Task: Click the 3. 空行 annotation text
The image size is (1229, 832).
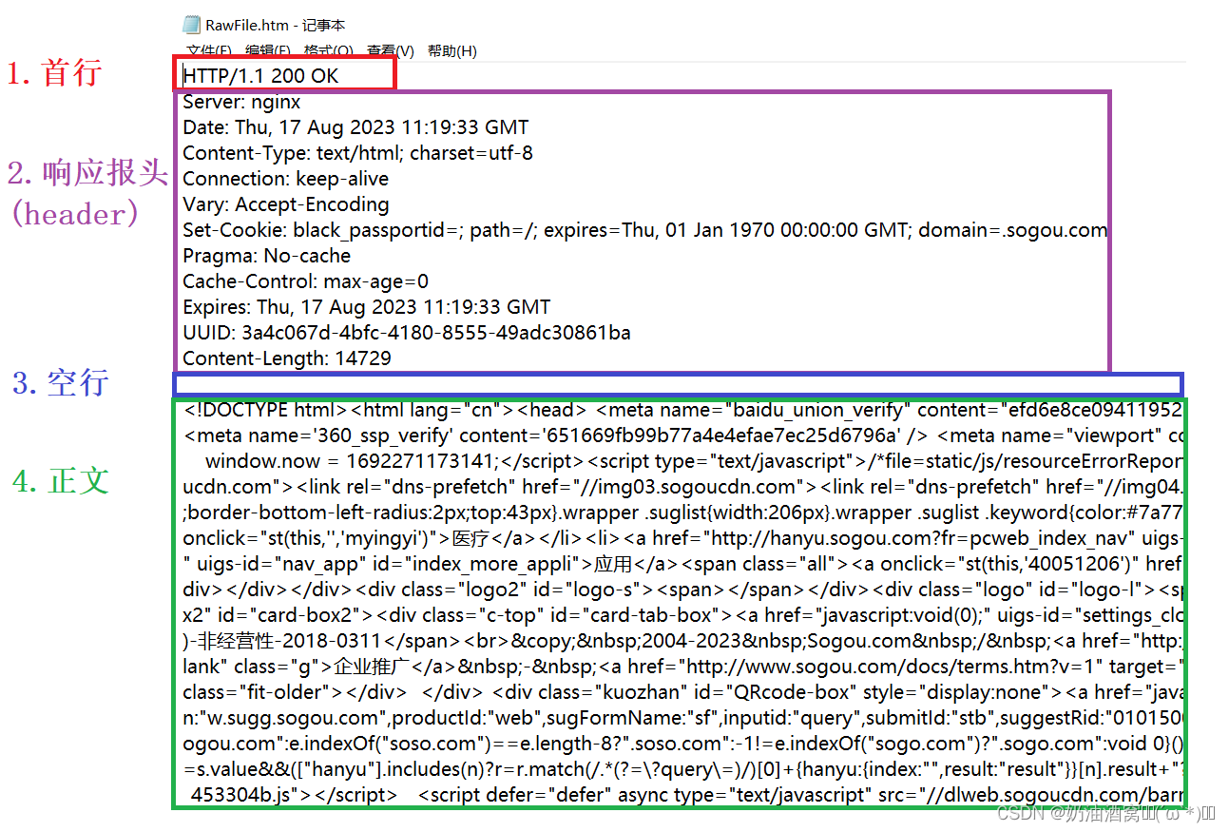Action: pyautogui.click(x=59, y=383)
